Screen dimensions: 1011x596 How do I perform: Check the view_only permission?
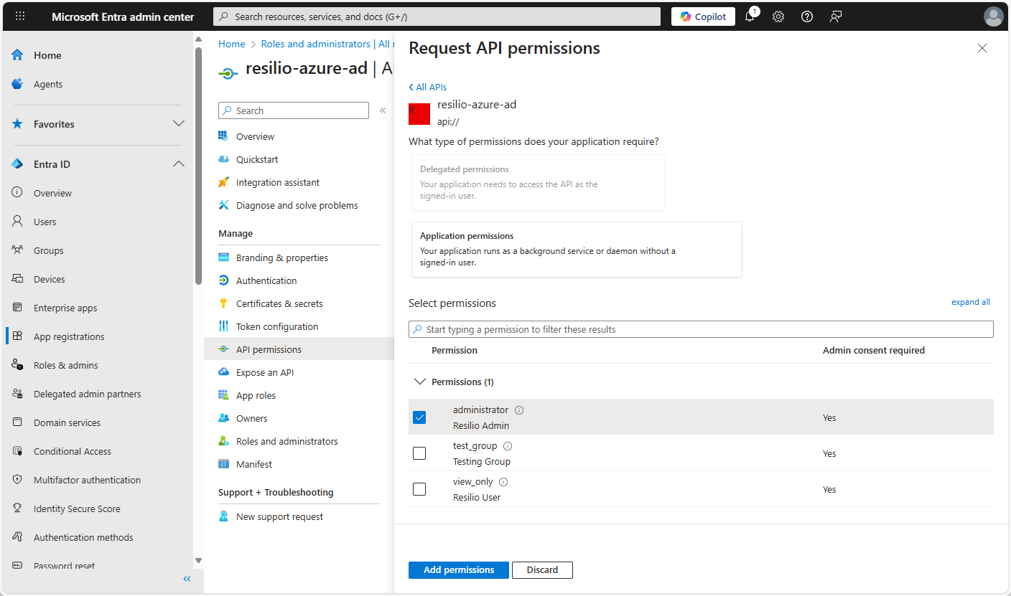(419, 488)
